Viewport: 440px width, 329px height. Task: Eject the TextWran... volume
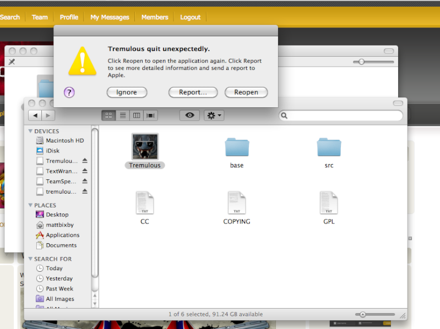tap(85, 171)
